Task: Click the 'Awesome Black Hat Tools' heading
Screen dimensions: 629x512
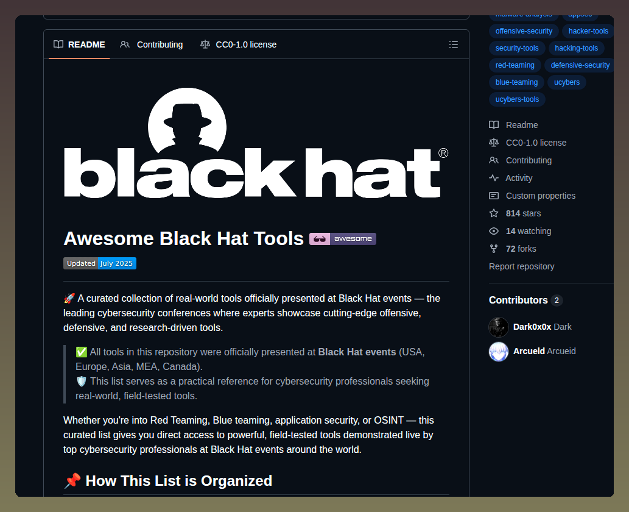Action: [x=183, y=238]
